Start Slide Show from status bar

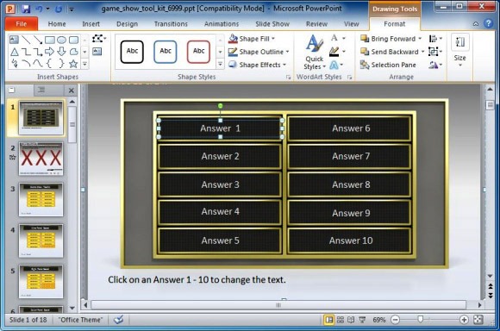(x=362, y=320)
